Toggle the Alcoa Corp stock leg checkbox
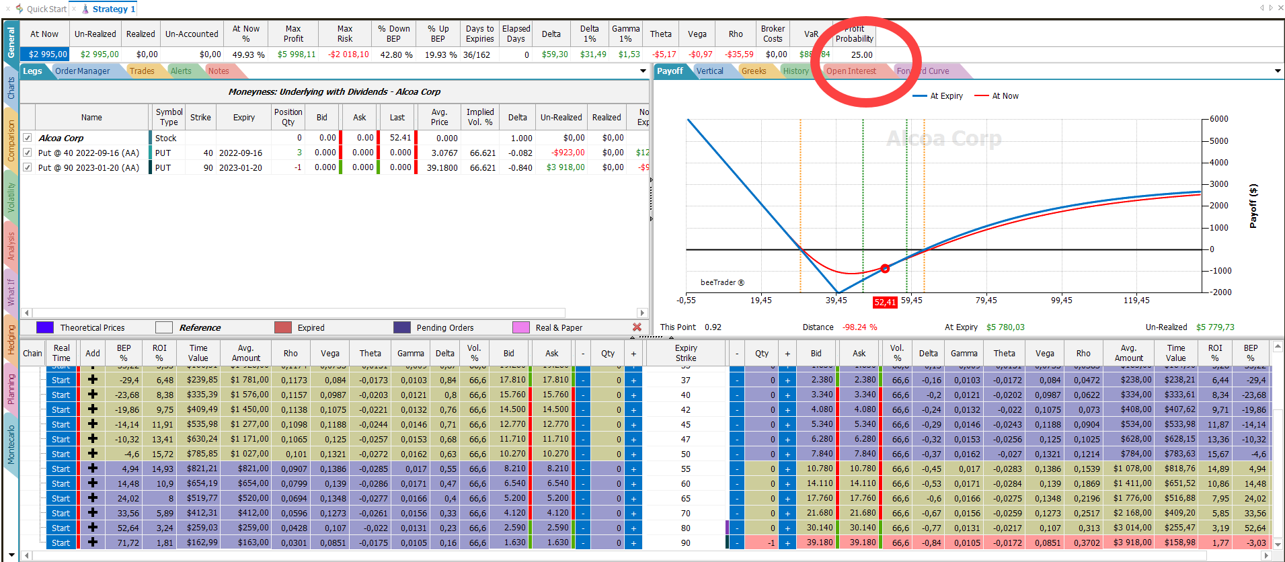The image size is (1285, 562). tap(28, 138)
